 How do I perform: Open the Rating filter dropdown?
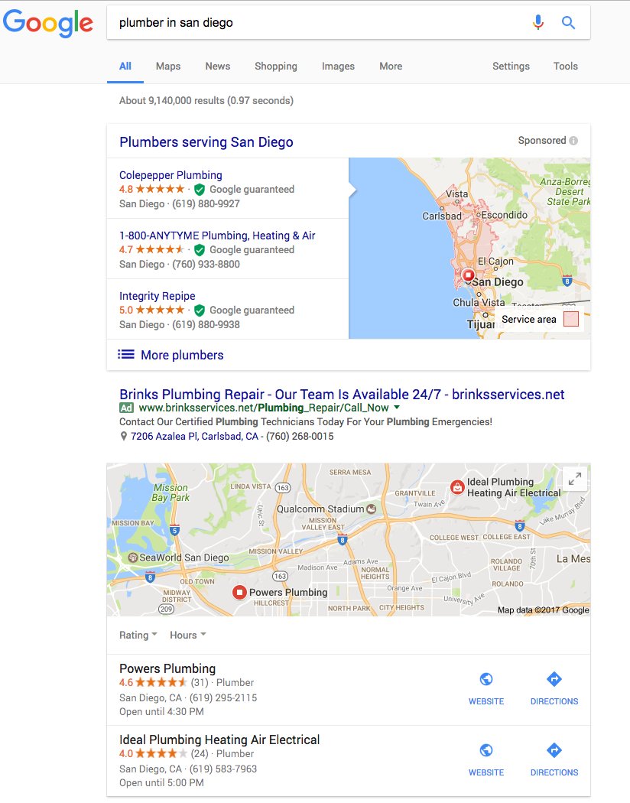tap(138, 635)
